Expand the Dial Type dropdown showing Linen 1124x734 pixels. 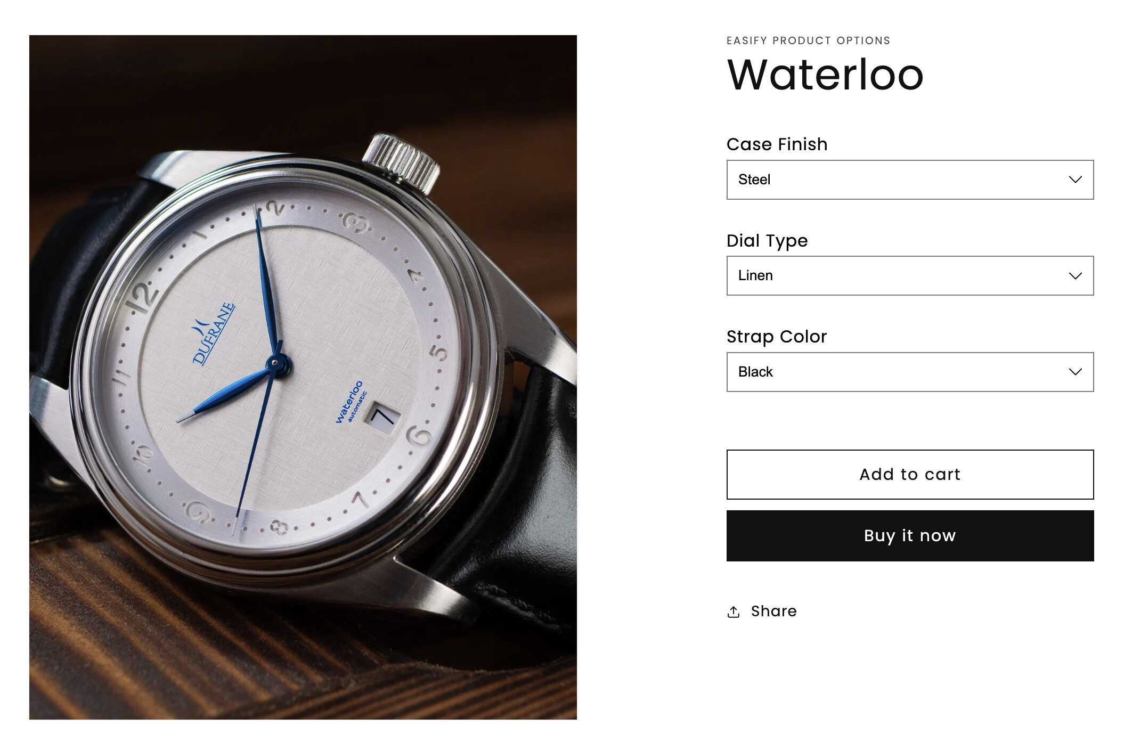coord(909,276)
